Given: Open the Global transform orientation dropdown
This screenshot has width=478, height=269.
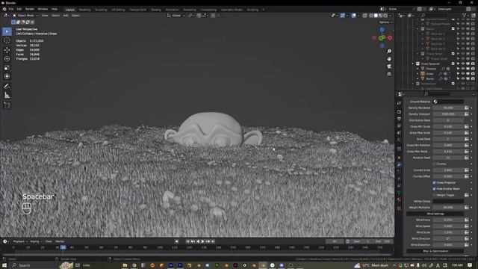Looking at the screenshot, I should pyautogui.click(x=176, y=15).
